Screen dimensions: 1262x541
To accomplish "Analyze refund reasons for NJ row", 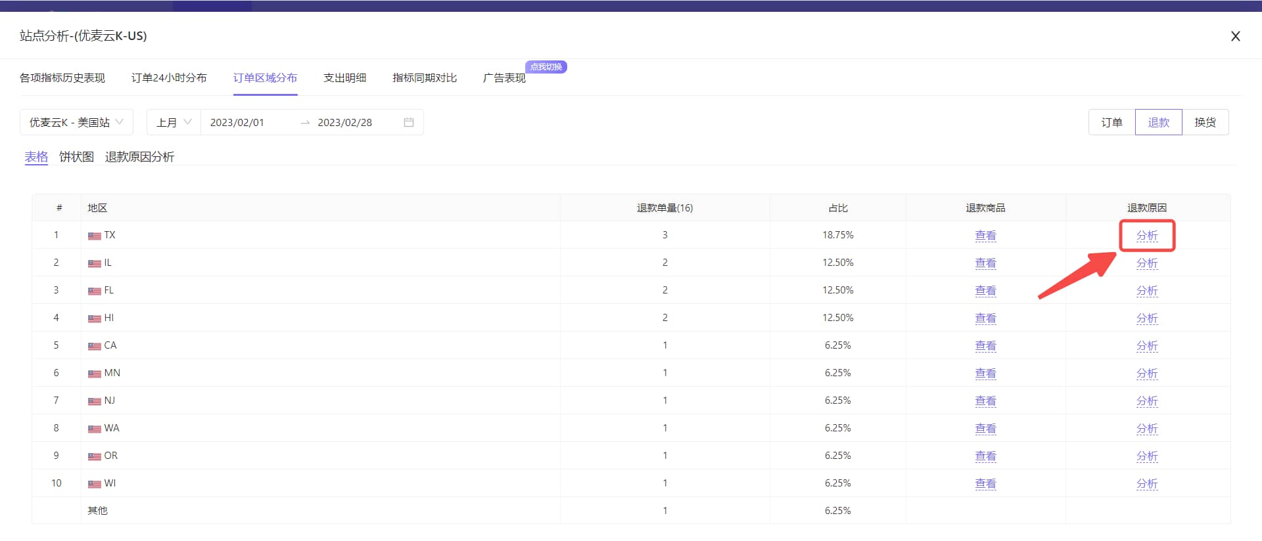I will tap(1147, 400).
